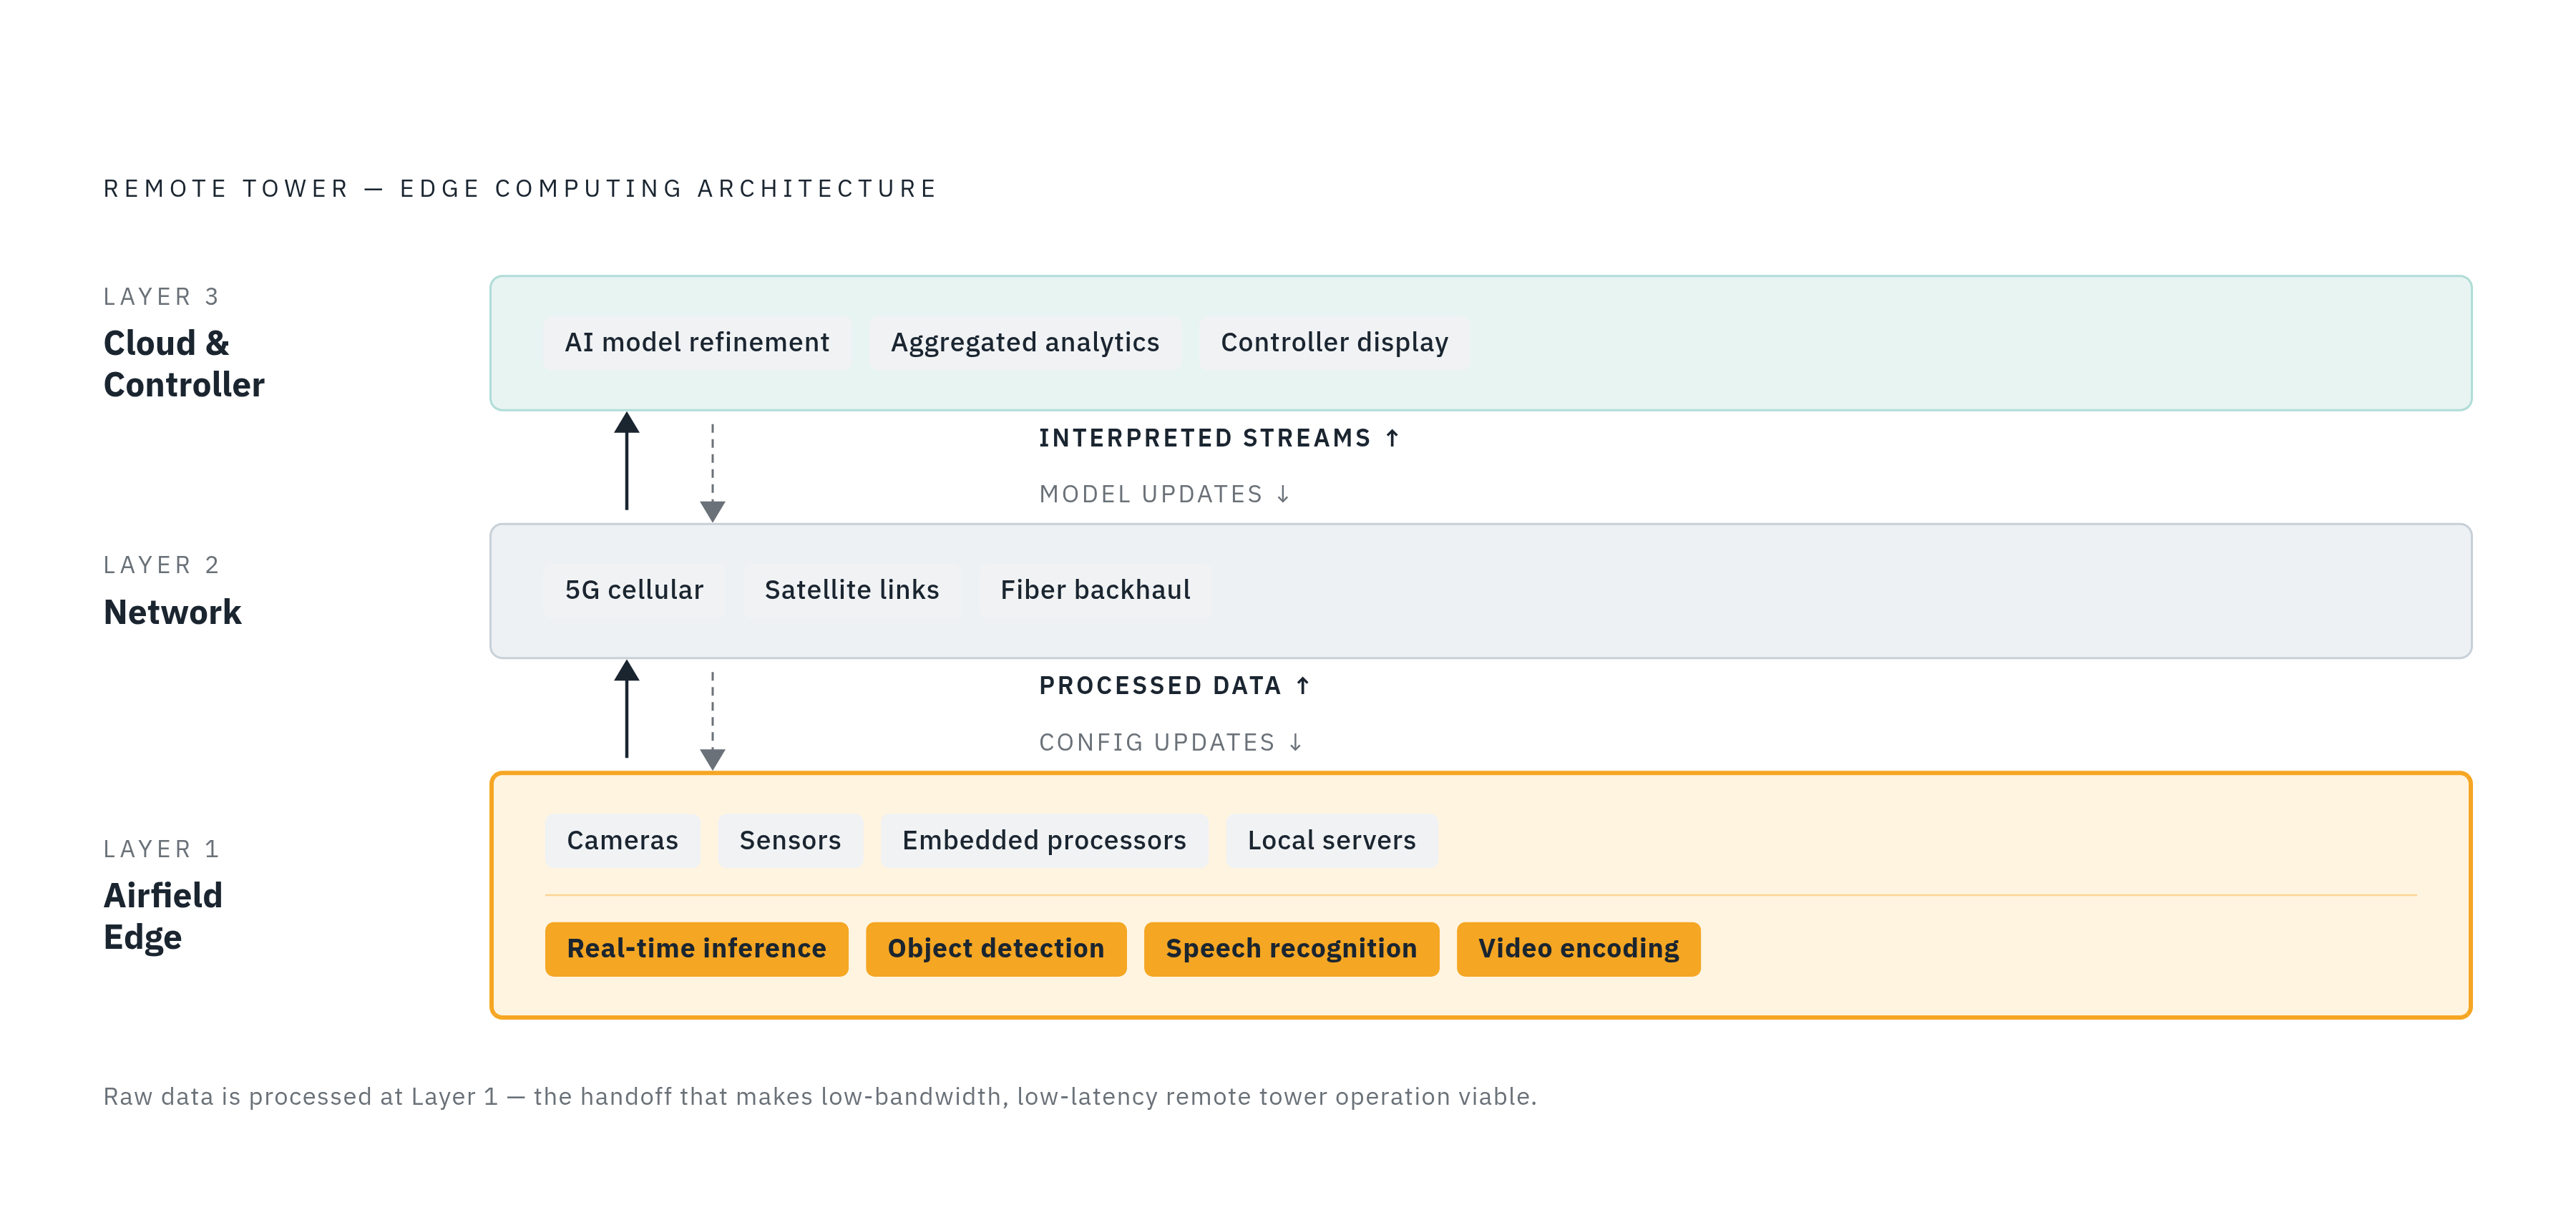The image size is (2576, 1215).
Task: Click the solid up arrow below Network layer
Action: tap(627, 709)
